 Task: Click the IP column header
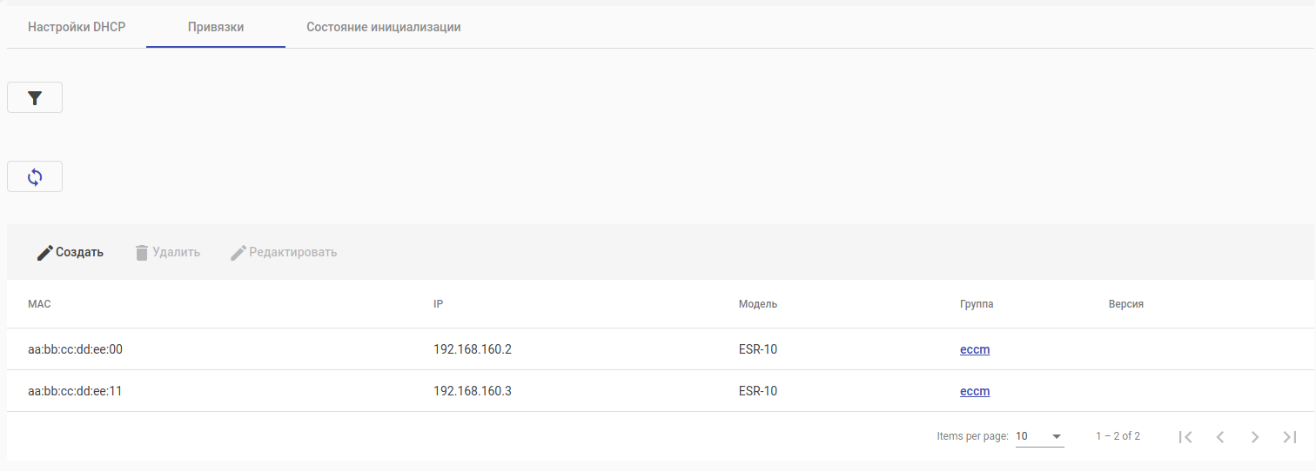point(439,304)
